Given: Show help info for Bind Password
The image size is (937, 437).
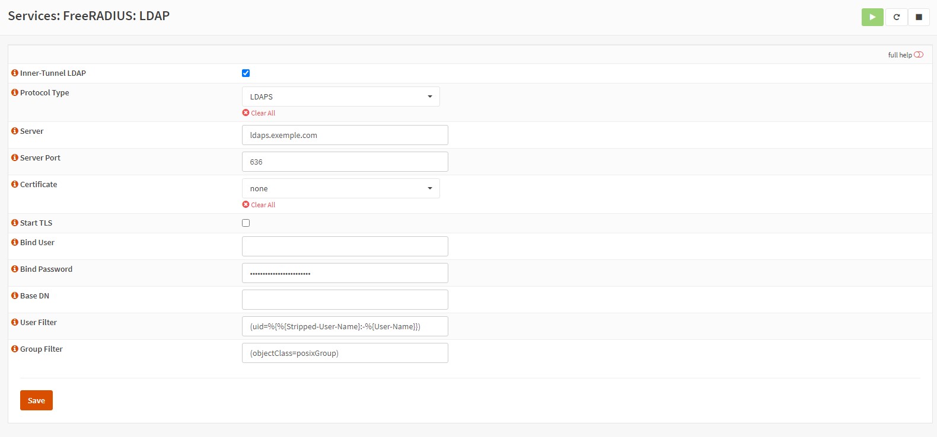Looking at the screenshot, I should point(15,269).
